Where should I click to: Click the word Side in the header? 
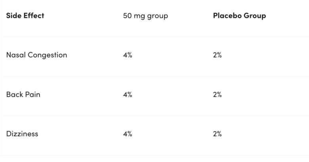(13, 16)
